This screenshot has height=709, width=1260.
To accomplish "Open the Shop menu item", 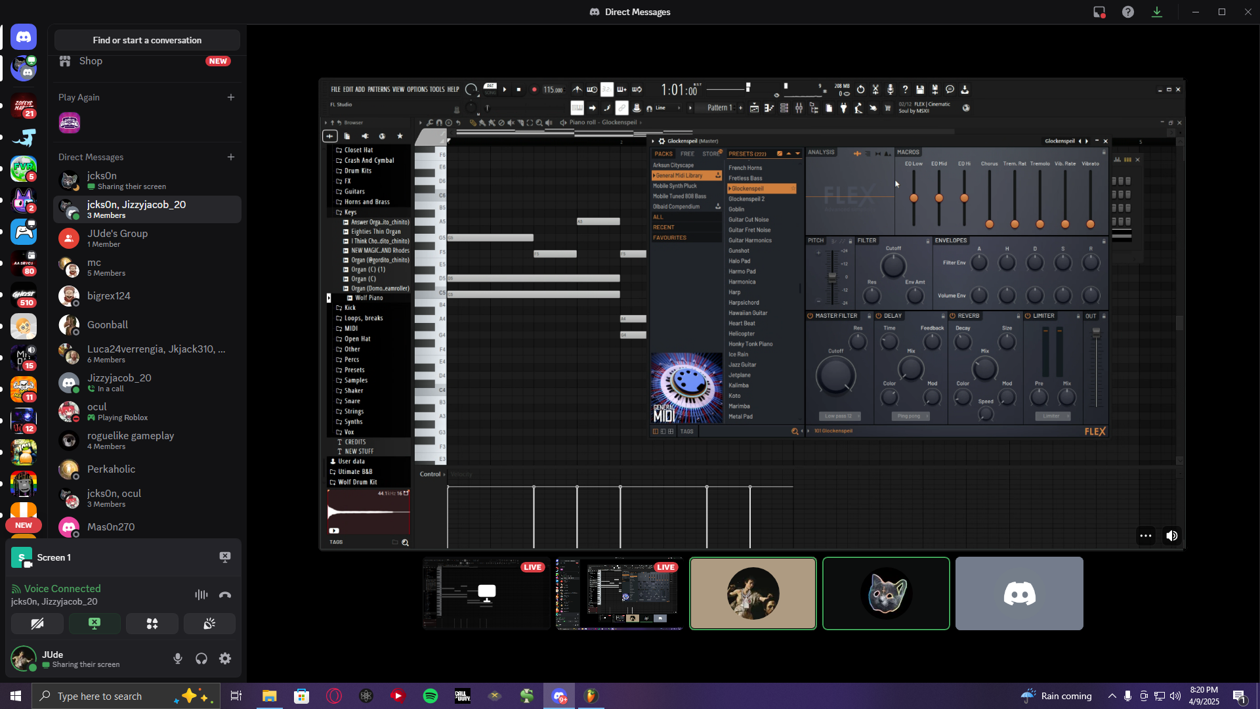I will (x=91, y=61).
